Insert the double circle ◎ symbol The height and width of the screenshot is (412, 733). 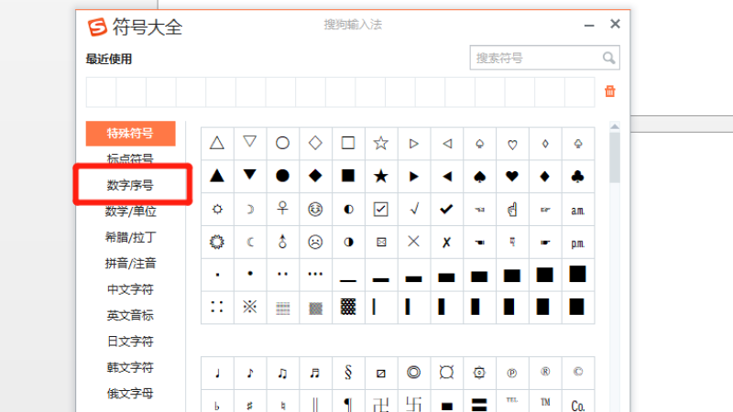pos(414,373)
